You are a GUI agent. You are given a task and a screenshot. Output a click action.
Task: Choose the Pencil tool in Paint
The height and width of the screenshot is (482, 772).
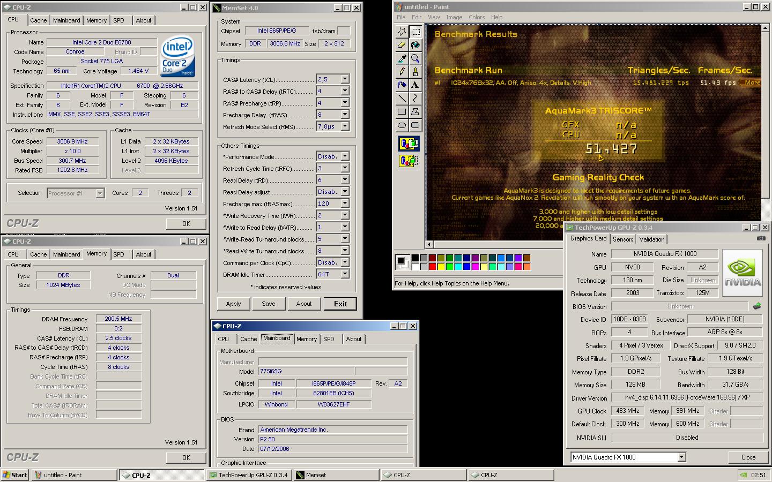point(402,72)
